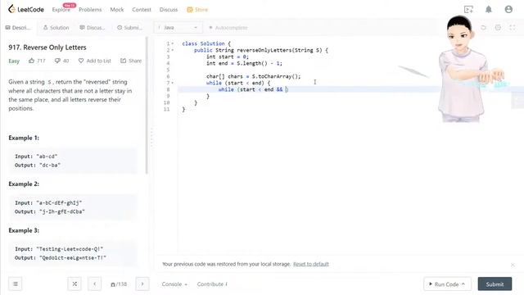This screenshot has height=295, width=524.
Task: Open the Contribute link
Action: coord(212,284)
